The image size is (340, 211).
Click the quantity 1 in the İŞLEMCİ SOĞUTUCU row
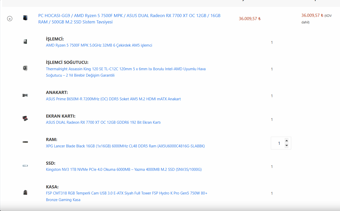272,69
